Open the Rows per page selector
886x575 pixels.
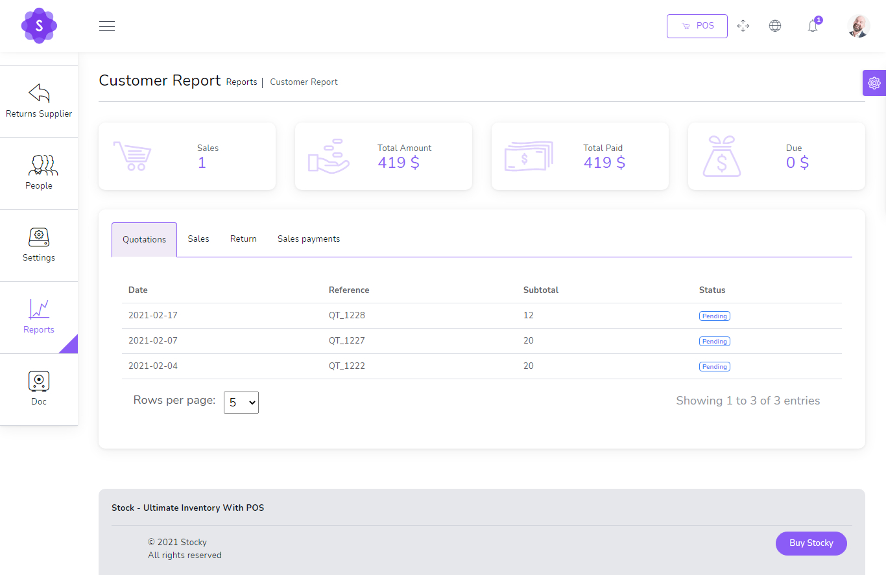(x=241, y=402)
